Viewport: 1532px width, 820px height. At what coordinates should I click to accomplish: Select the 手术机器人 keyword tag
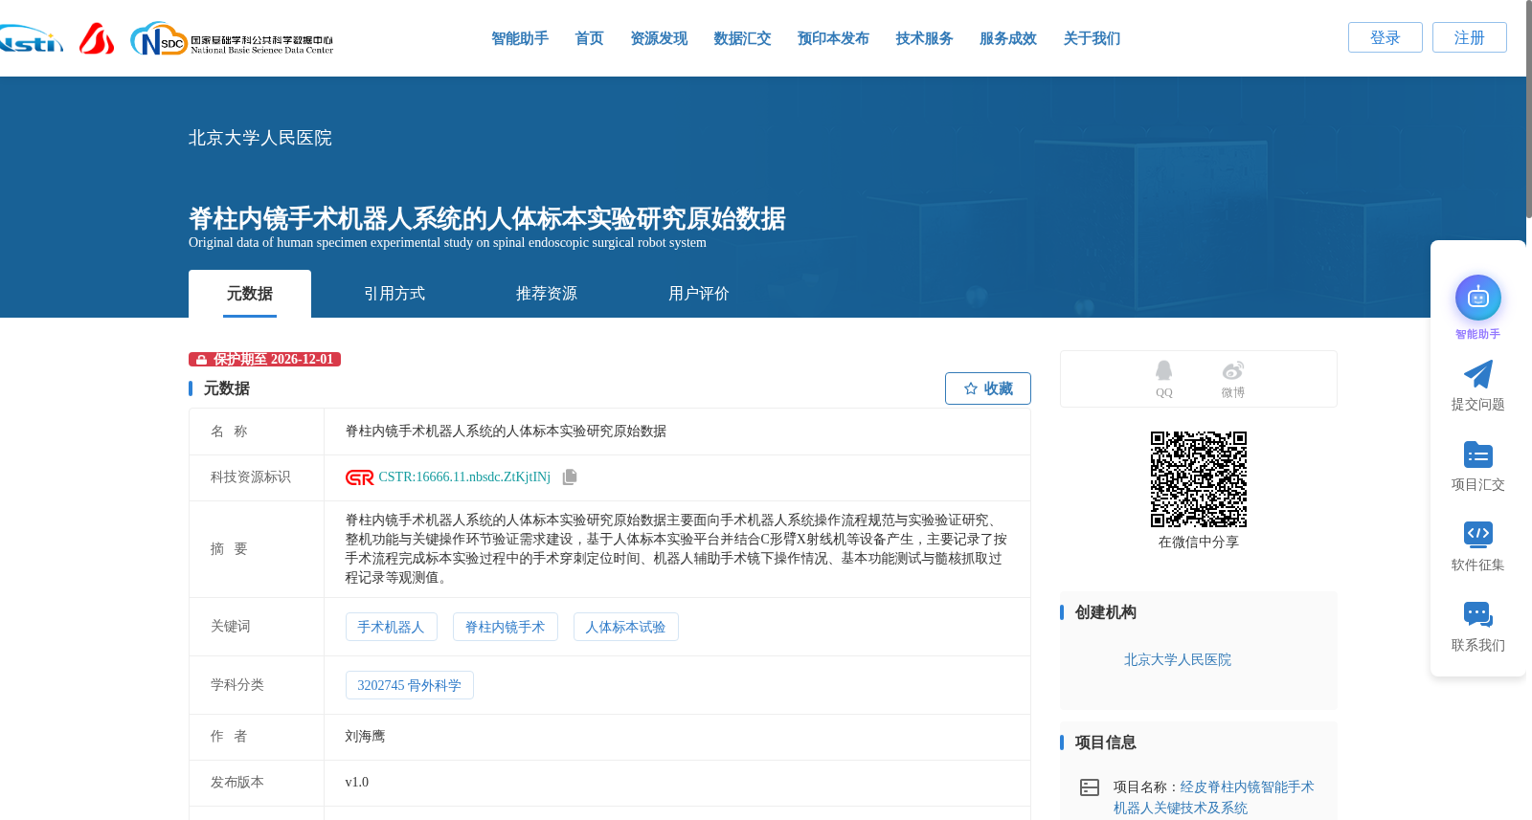[x=392, y=627]
